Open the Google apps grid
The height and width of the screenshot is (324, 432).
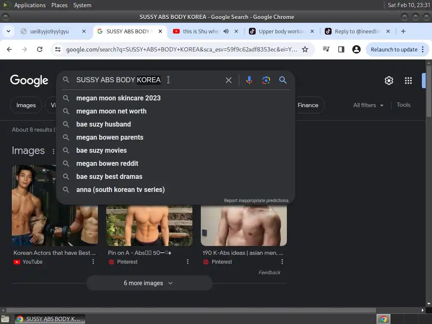[x=408, y=81]
